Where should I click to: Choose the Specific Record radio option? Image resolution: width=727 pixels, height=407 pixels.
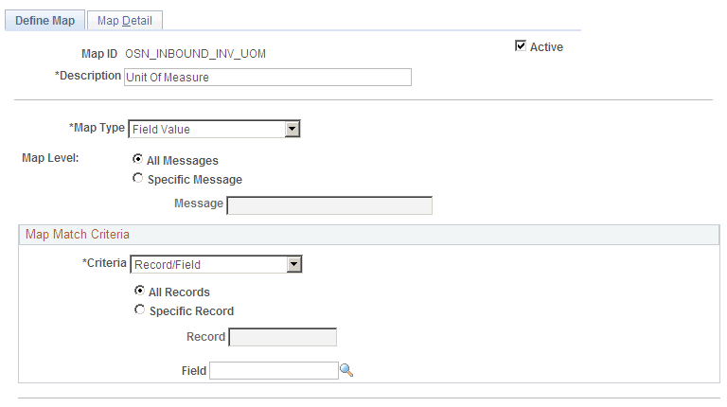(140, 310)
